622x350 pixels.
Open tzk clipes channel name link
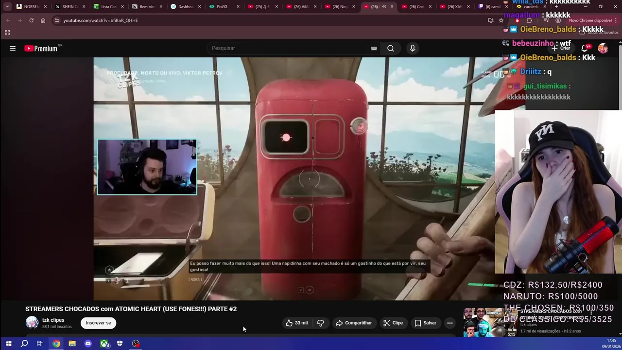click(53, 320)
